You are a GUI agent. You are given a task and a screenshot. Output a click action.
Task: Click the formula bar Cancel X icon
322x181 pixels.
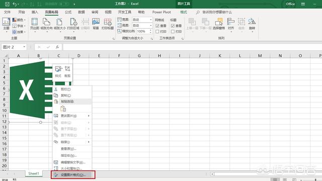39,47
